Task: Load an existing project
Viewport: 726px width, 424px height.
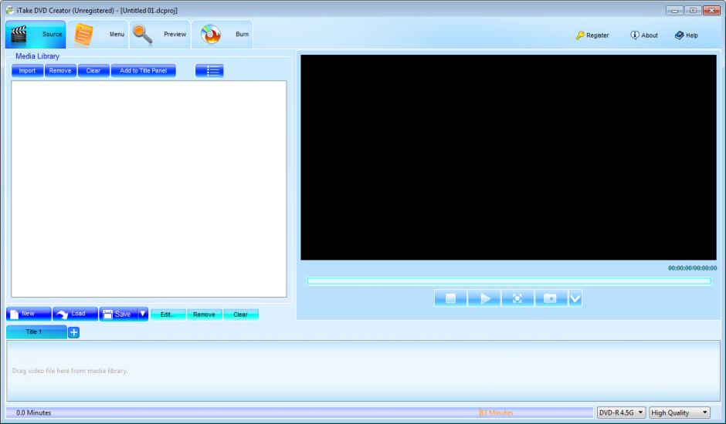Action: (75, 314)
